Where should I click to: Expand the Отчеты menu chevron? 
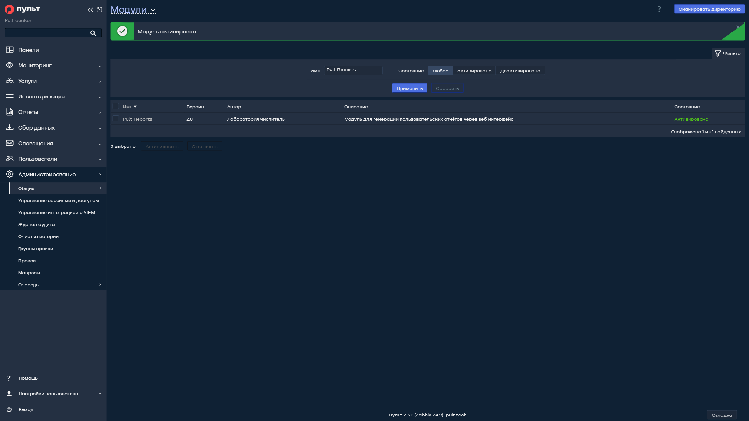coord(100,113)
